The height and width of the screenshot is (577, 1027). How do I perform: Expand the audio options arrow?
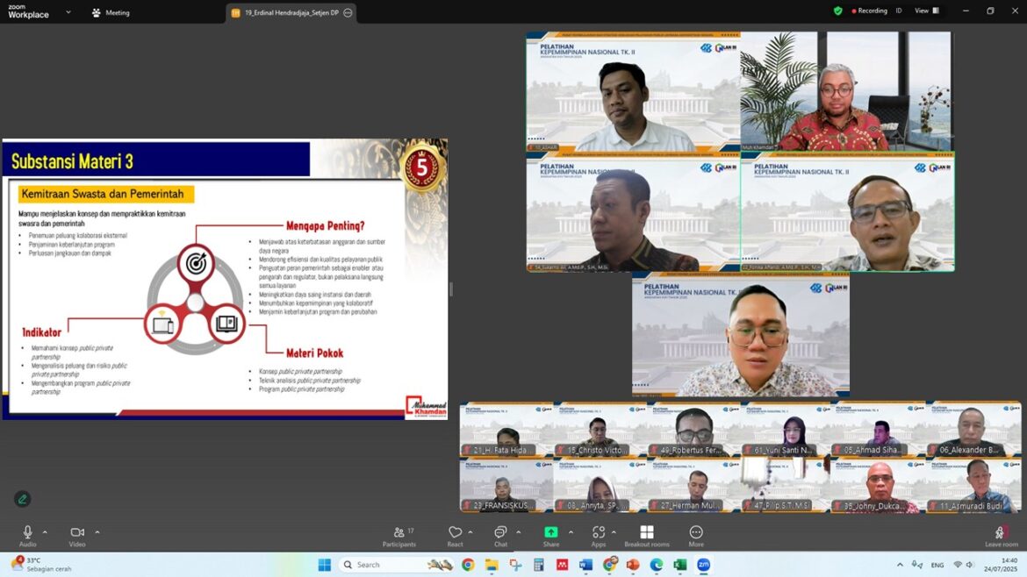(45, 532)
